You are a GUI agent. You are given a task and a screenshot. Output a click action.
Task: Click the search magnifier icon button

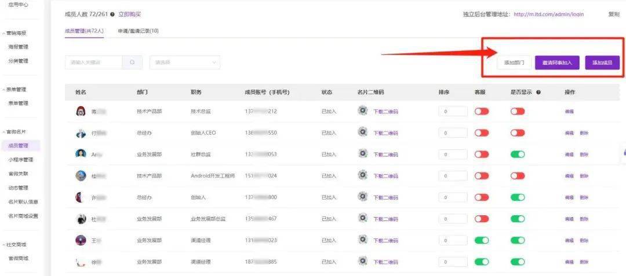point(132,62)
